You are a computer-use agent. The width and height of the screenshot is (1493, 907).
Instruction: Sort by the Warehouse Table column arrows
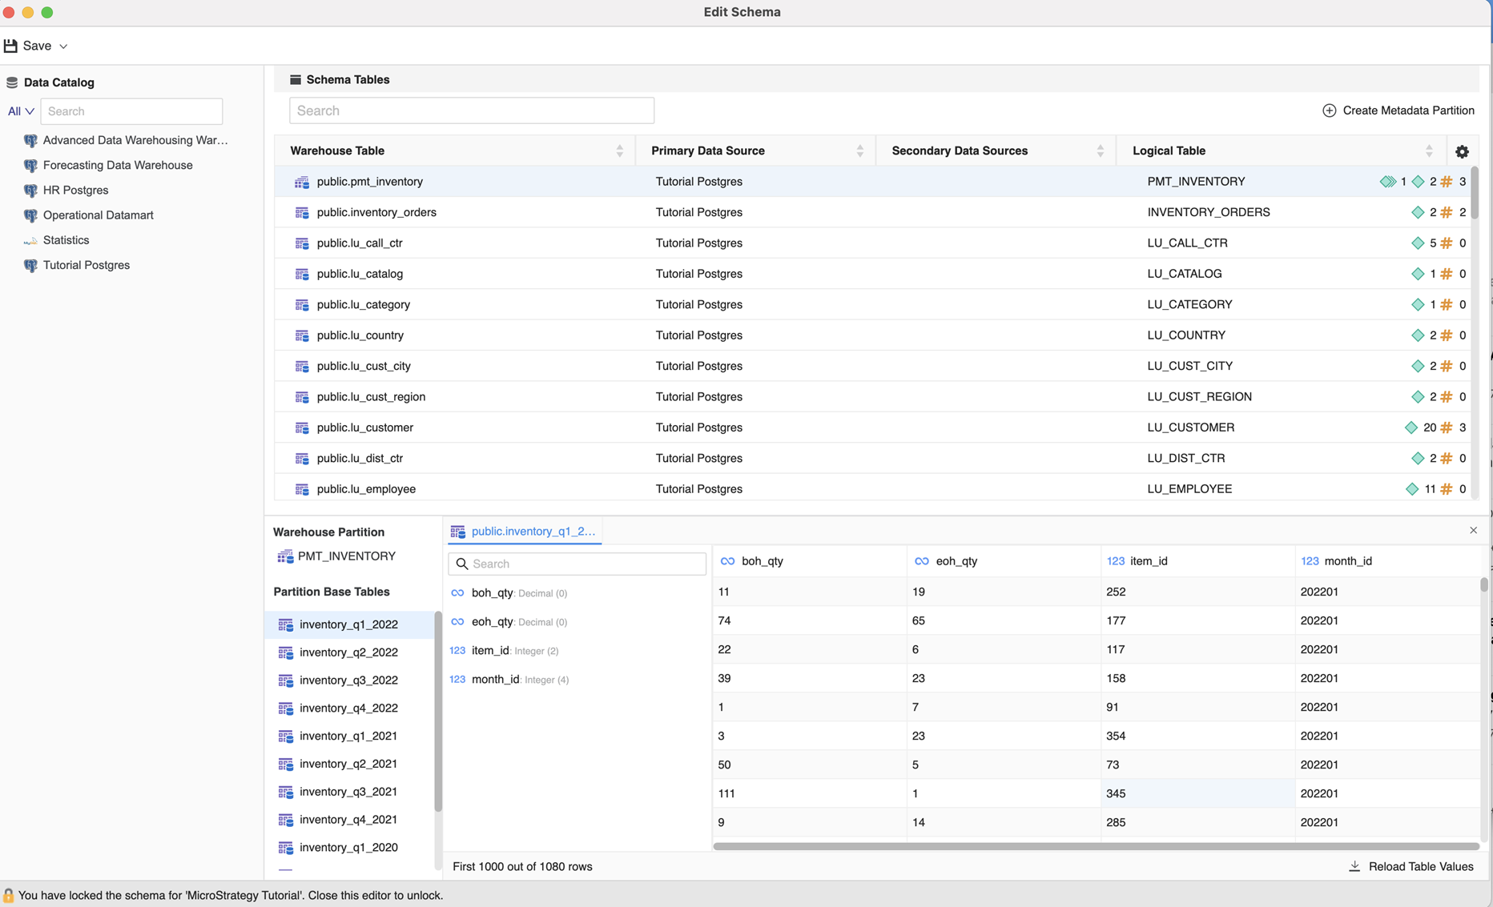[619, 151]
